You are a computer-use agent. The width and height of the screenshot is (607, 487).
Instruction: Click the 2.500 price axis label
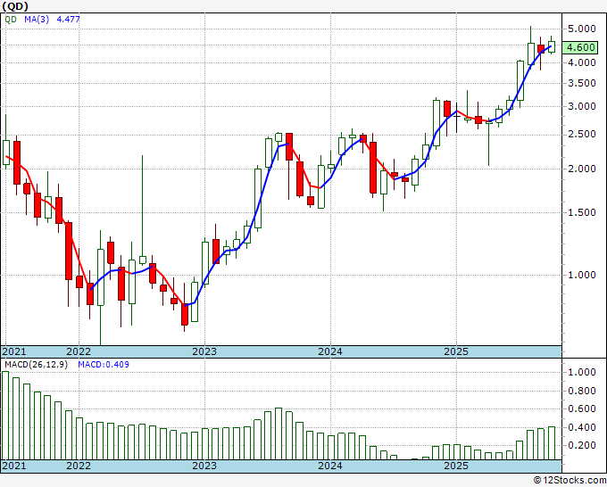[581, 134]
